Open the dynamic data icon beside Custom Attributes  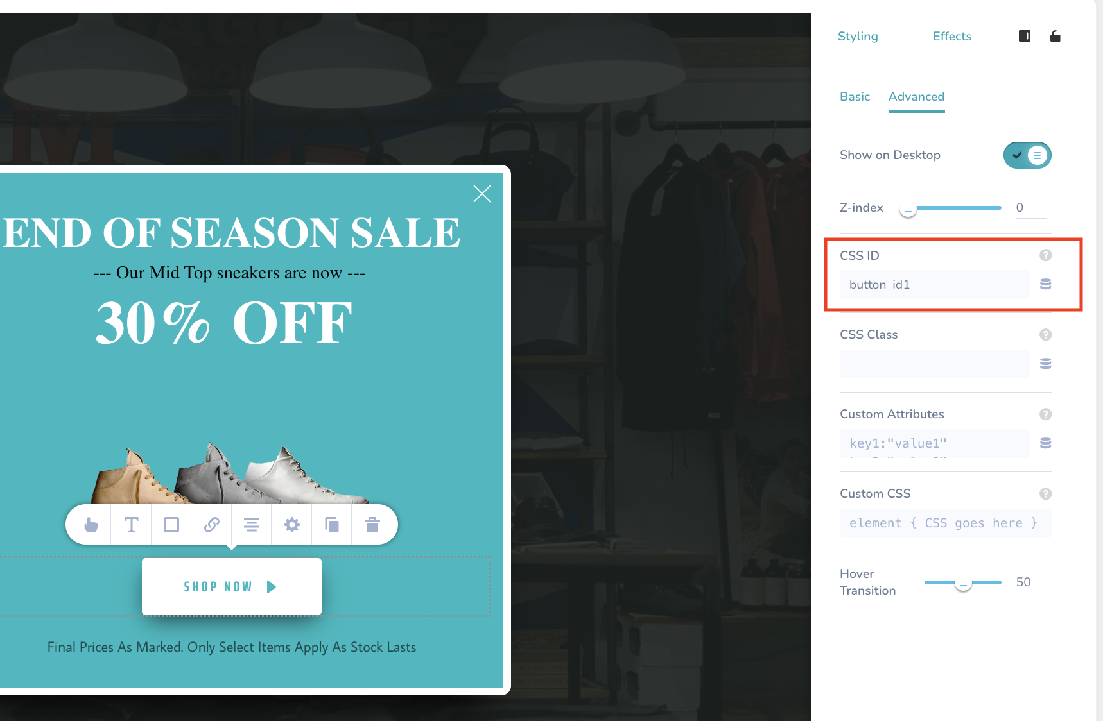tap(1045, 443)
